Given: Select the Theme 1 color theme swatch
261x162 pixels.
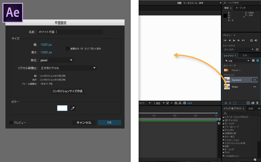Looking at the screenshot, I should (226, 70).
